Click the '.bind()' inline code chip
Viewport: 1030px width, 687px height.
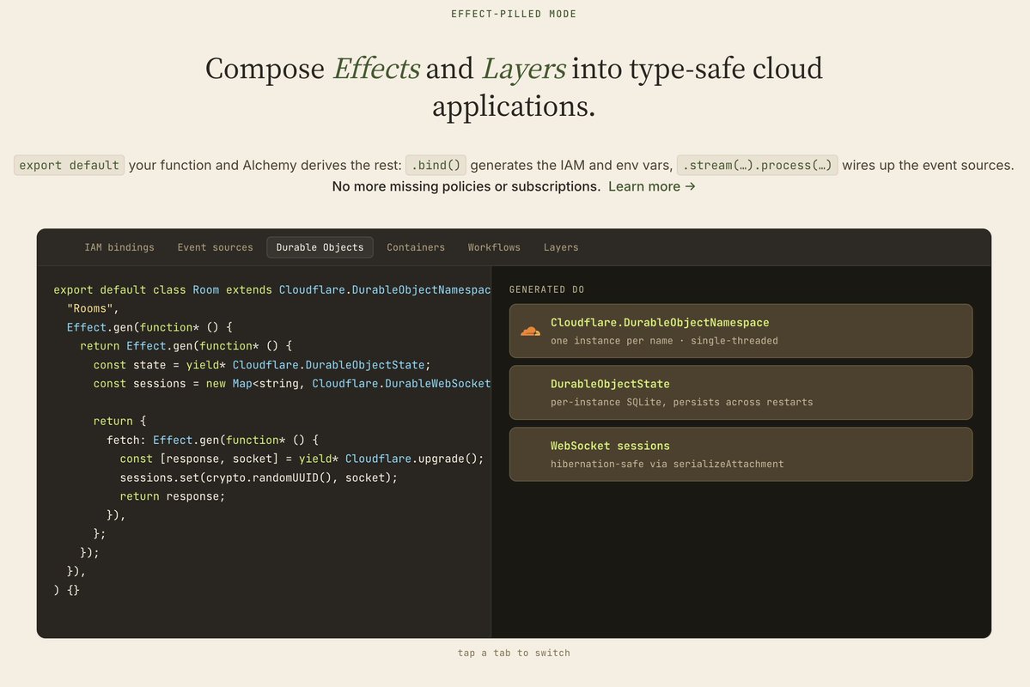[x=436, y=166]
